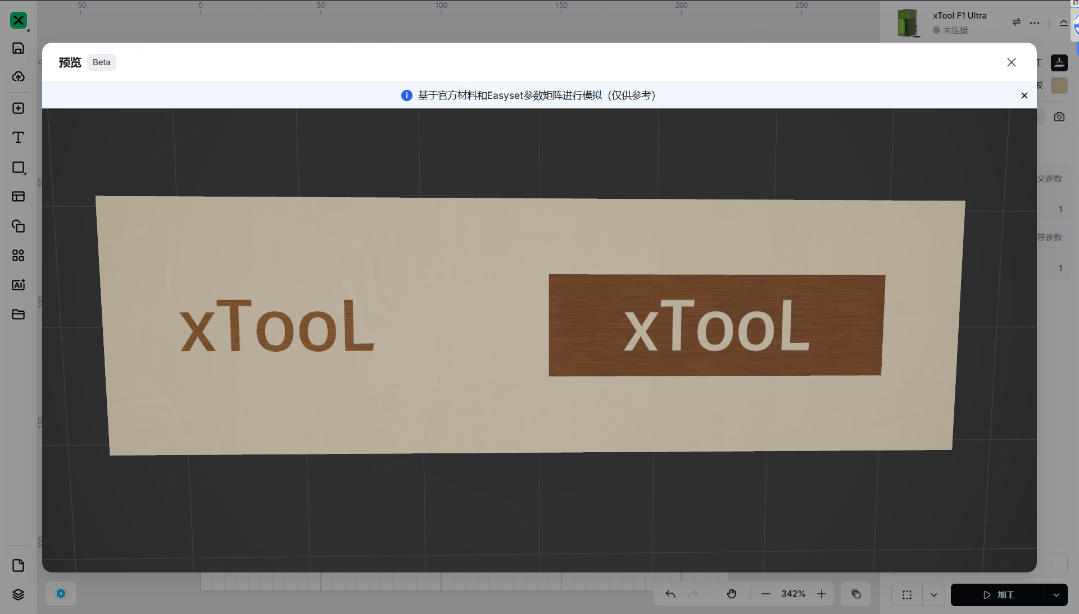
Task: Open the selection mode dropdown chevron
Action: [933, 595]
